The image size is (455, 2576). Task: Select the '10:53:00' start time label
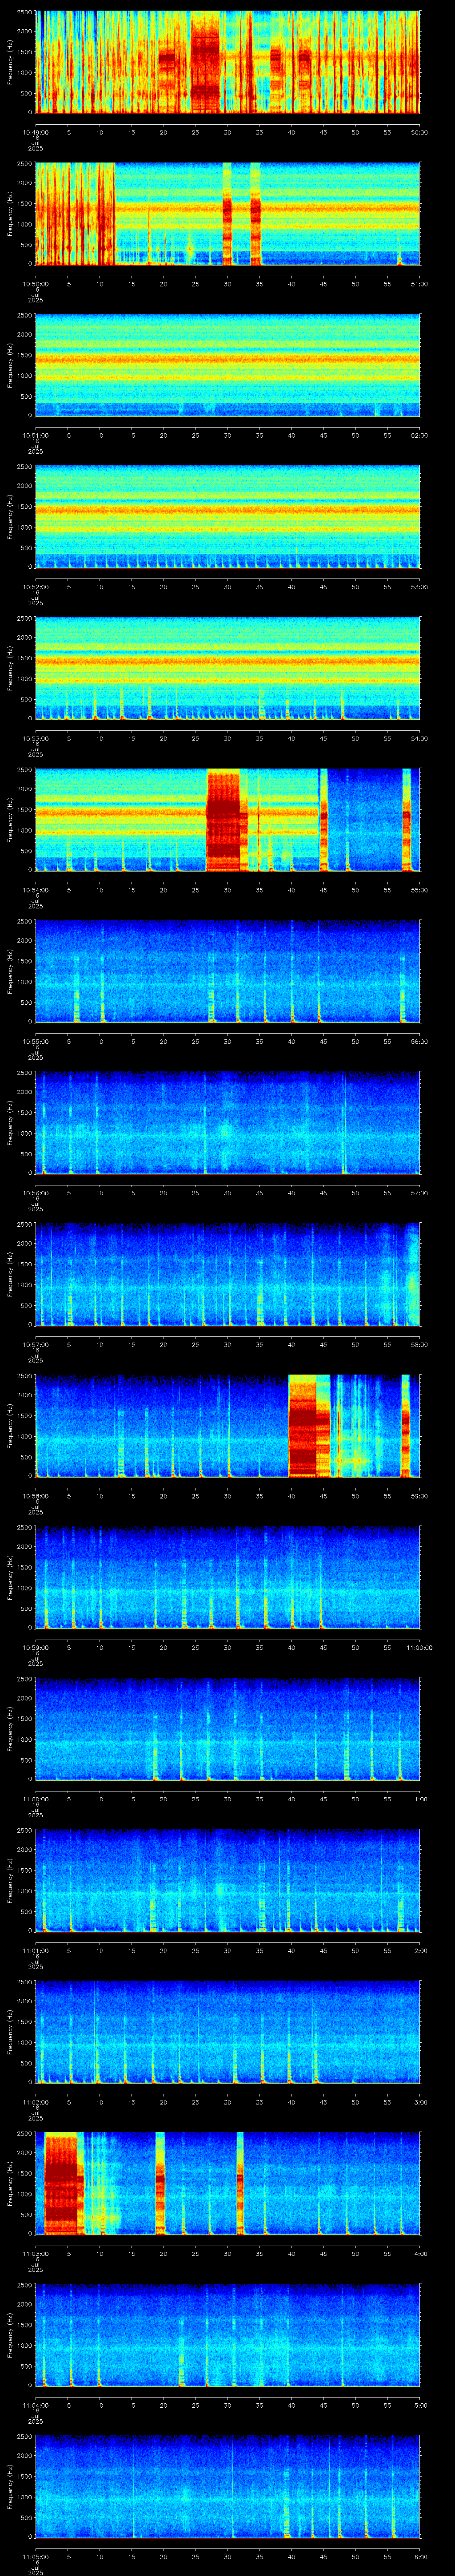pyautogui.click(x=35, y=738)
